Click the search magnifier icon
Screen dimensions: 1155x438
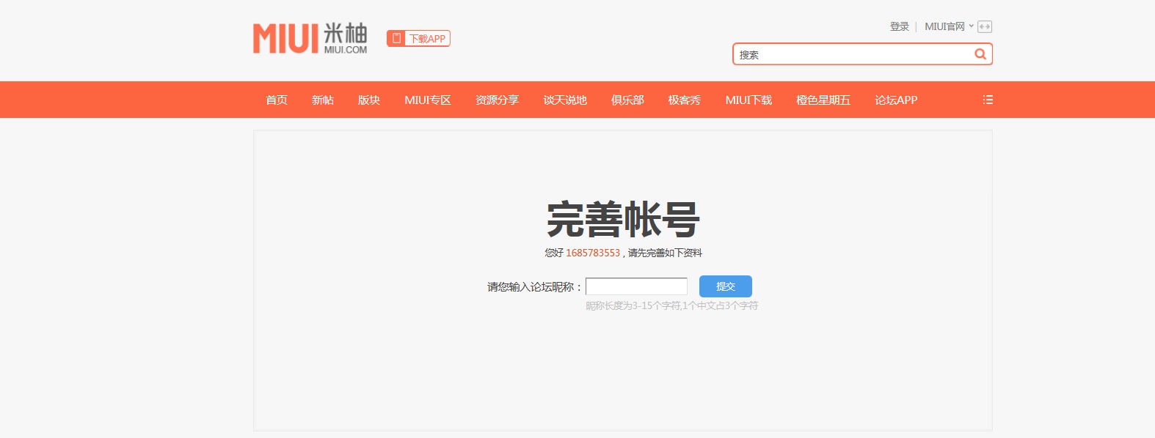(x=980, y=54)
